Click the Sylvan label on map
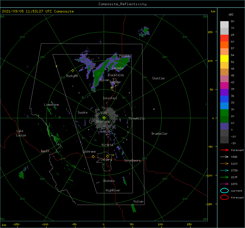 (104, 80)
